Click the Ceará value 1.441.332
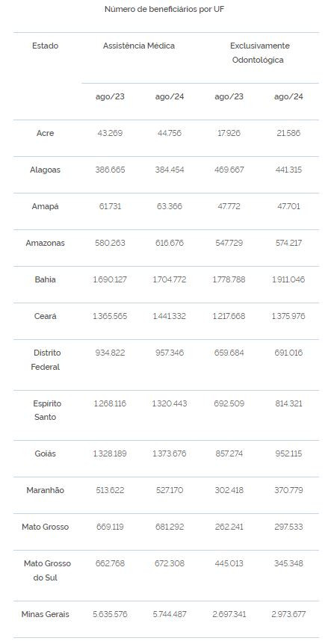This screenshot has height=641, width=334. coord(170,316)
